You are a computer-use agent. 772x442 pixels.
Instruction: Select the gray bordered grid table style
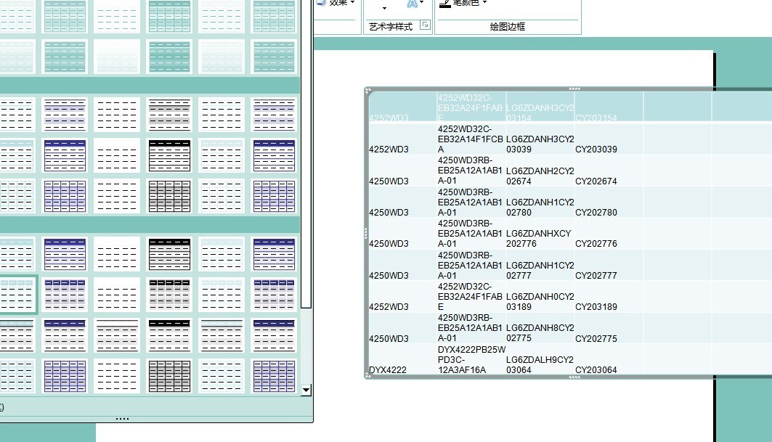[x=170, y=375]
